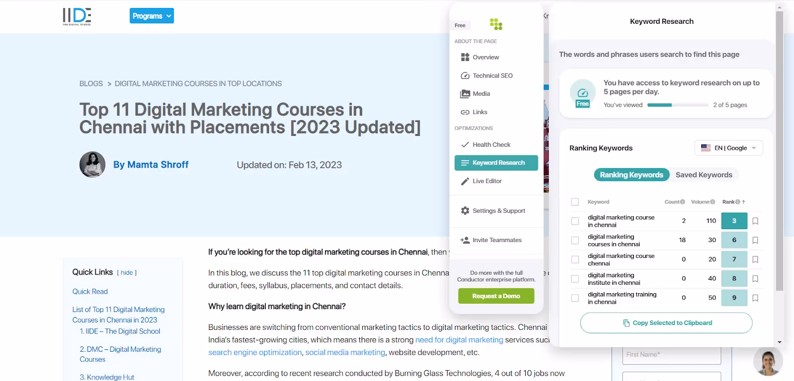
Task: Open '3. Knowledge Hut' quick link
Action: 107,377
